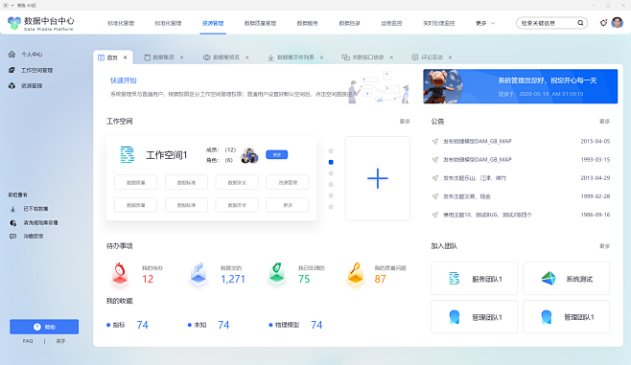Image resolution: width=631 pixels, height=365 pixels.
Task: Click the red 我的待办 timer icon
Action: pyautogui.click(x=120, y=274)
